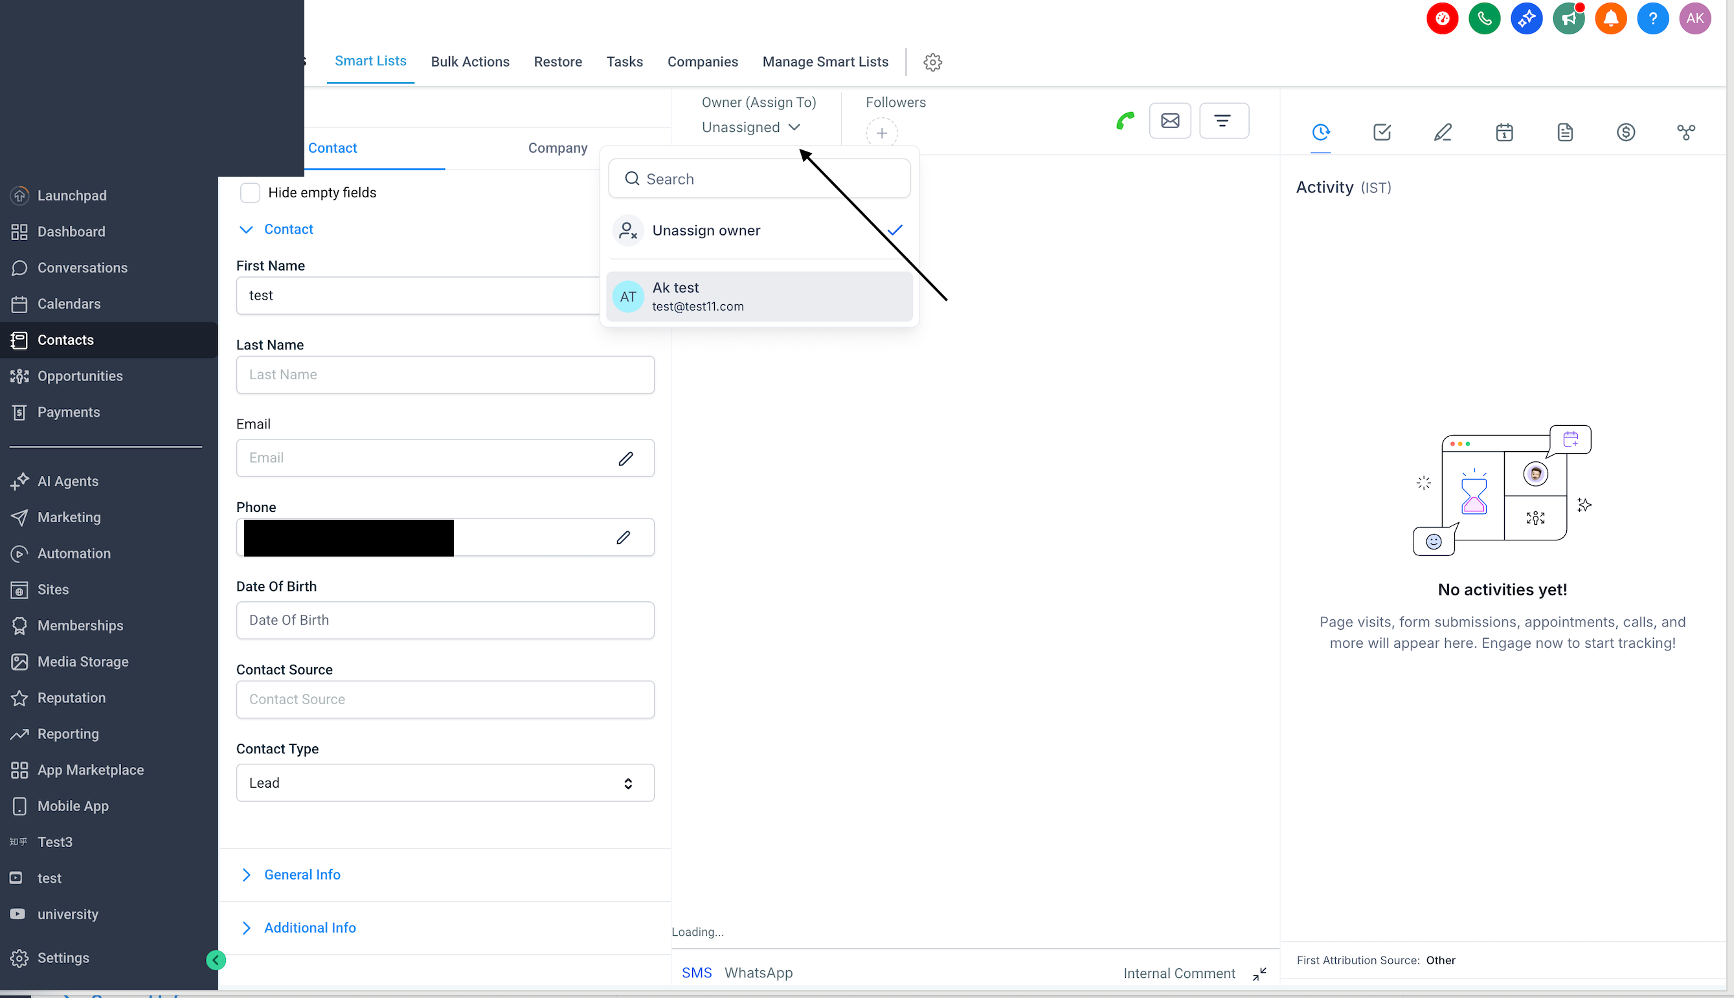This screenshot has height=998, width=1734.
Task: Open the Appointments calendar panel icon
Action: 1503,131
